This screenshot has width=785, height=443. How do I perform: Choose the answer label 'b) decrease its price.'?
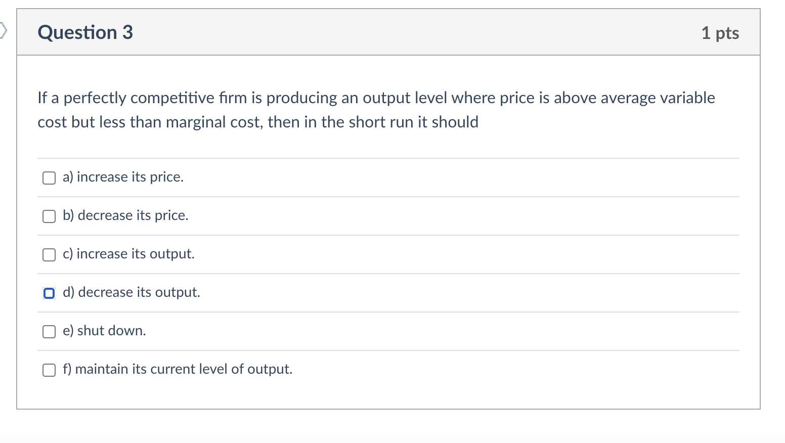[x=125, y=215]
